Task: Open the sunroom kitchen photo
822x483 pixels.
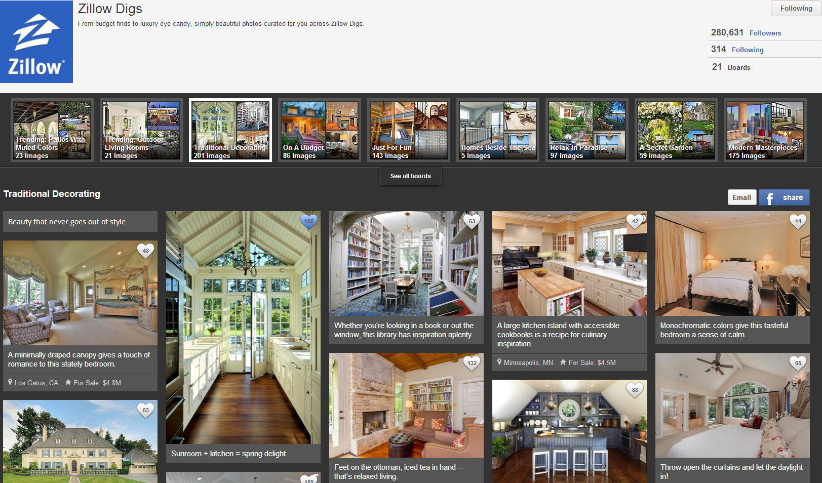Action: pos(243,328)
